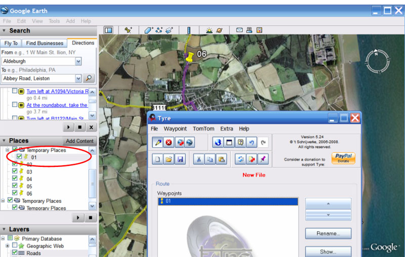Open the To address dropdown (Abbey Road, Leiston)
The image size is (405, 257).
pos(78,78)
